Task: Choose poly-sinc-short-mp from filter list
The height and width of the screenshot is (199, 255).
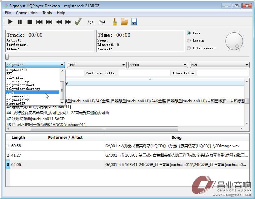Action: (32, 89)
